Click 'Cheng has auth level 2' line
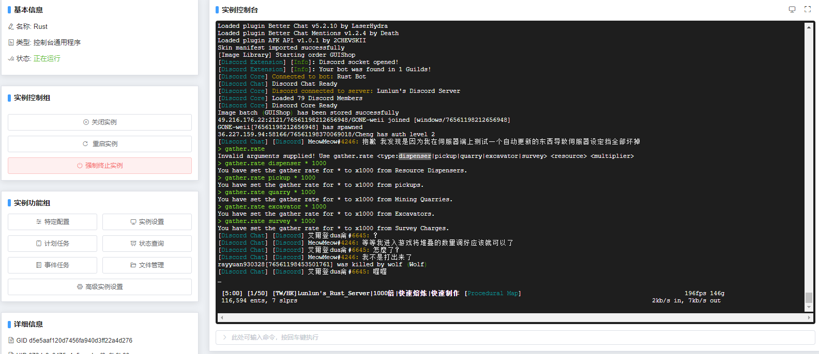The width and height of the screenshot is (819, 354). [326, 134]
